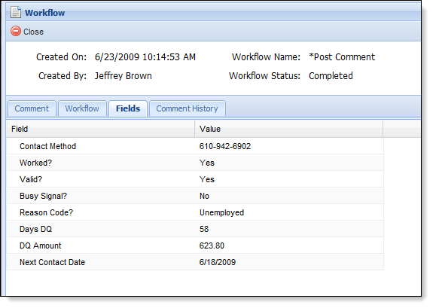Click the Close button text

pos(33,32)
